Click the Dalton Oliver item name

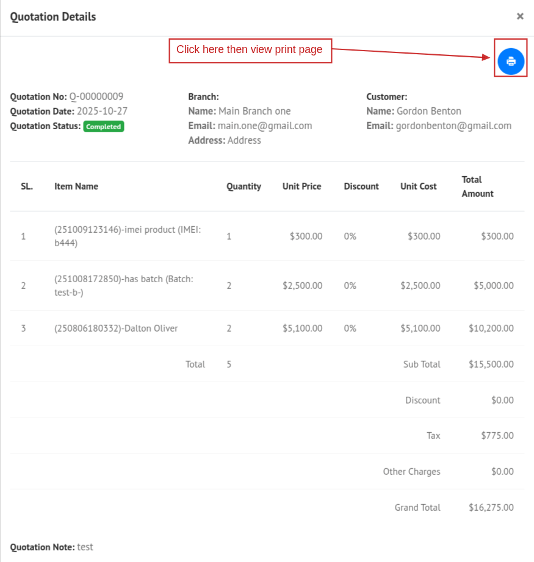coord(116,329)
